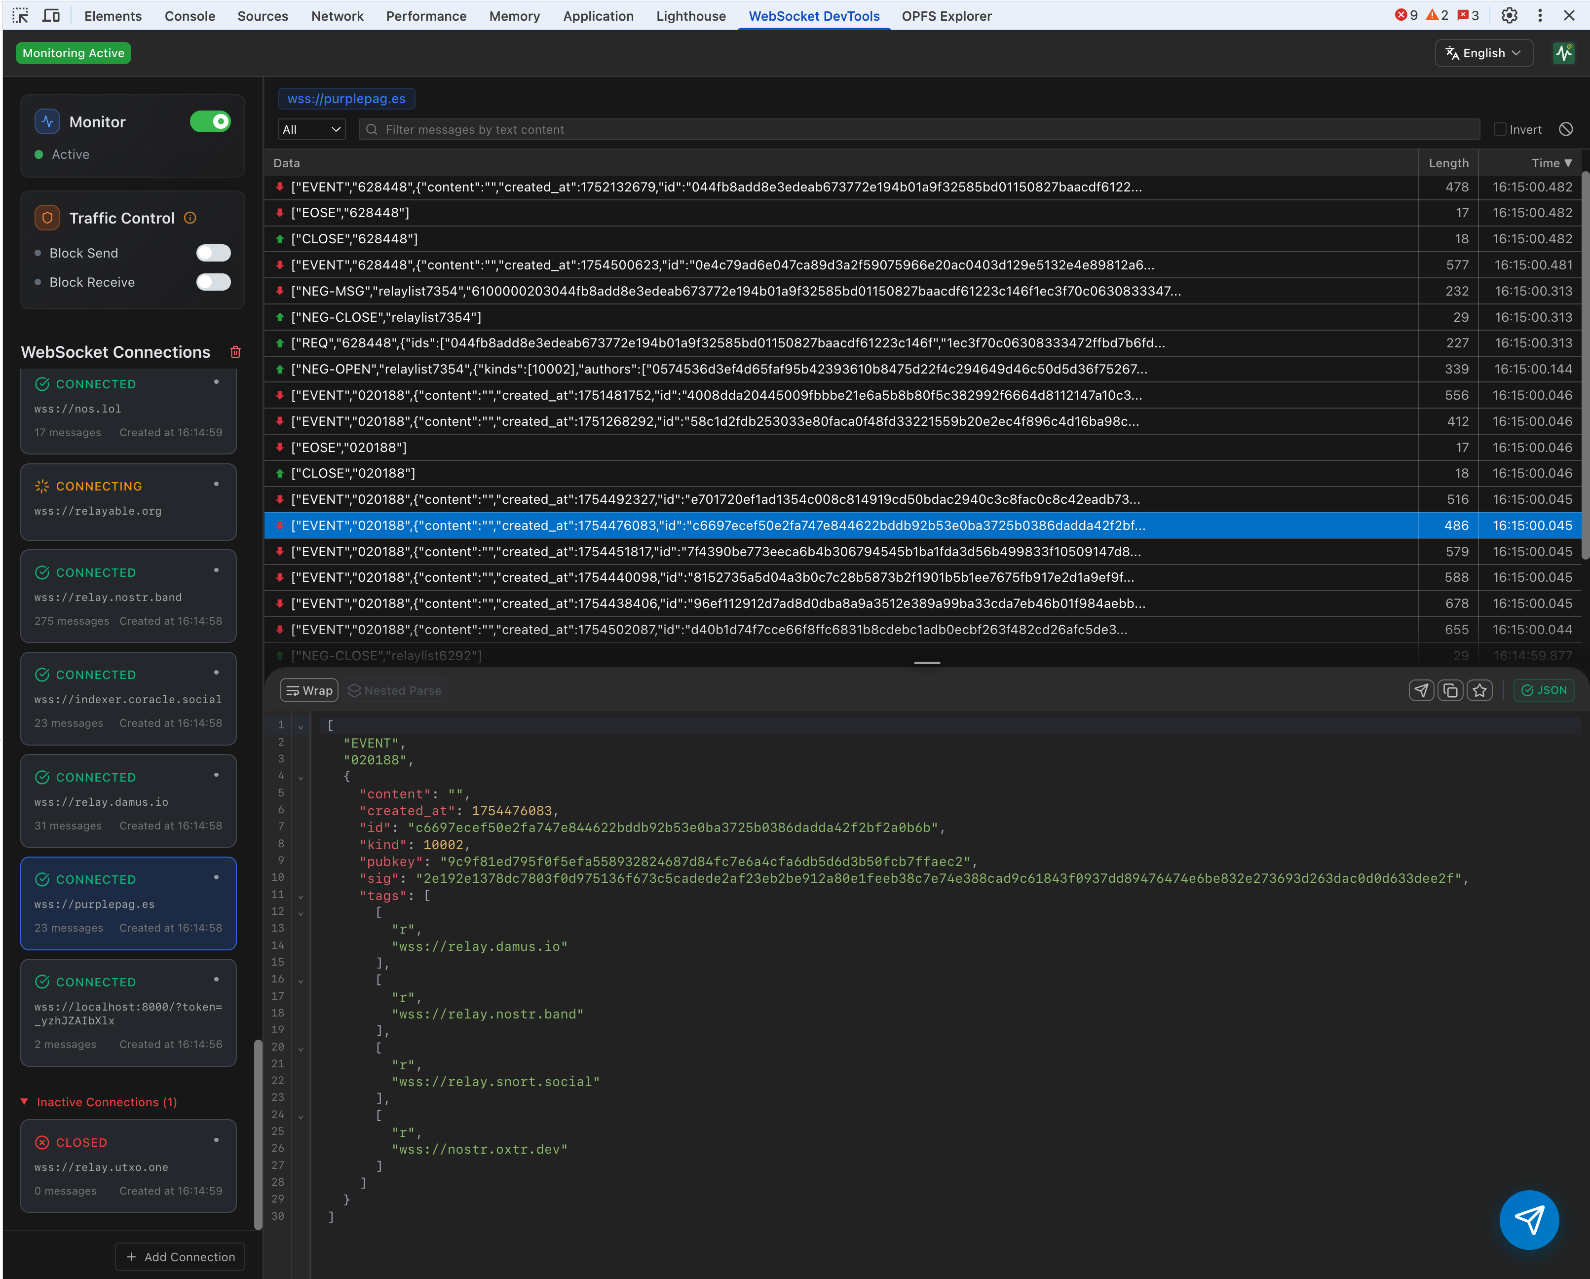Click the send paper-plane icon in detail toolbar
The image size is (1590, 1279).
(x=1421, y=690)
